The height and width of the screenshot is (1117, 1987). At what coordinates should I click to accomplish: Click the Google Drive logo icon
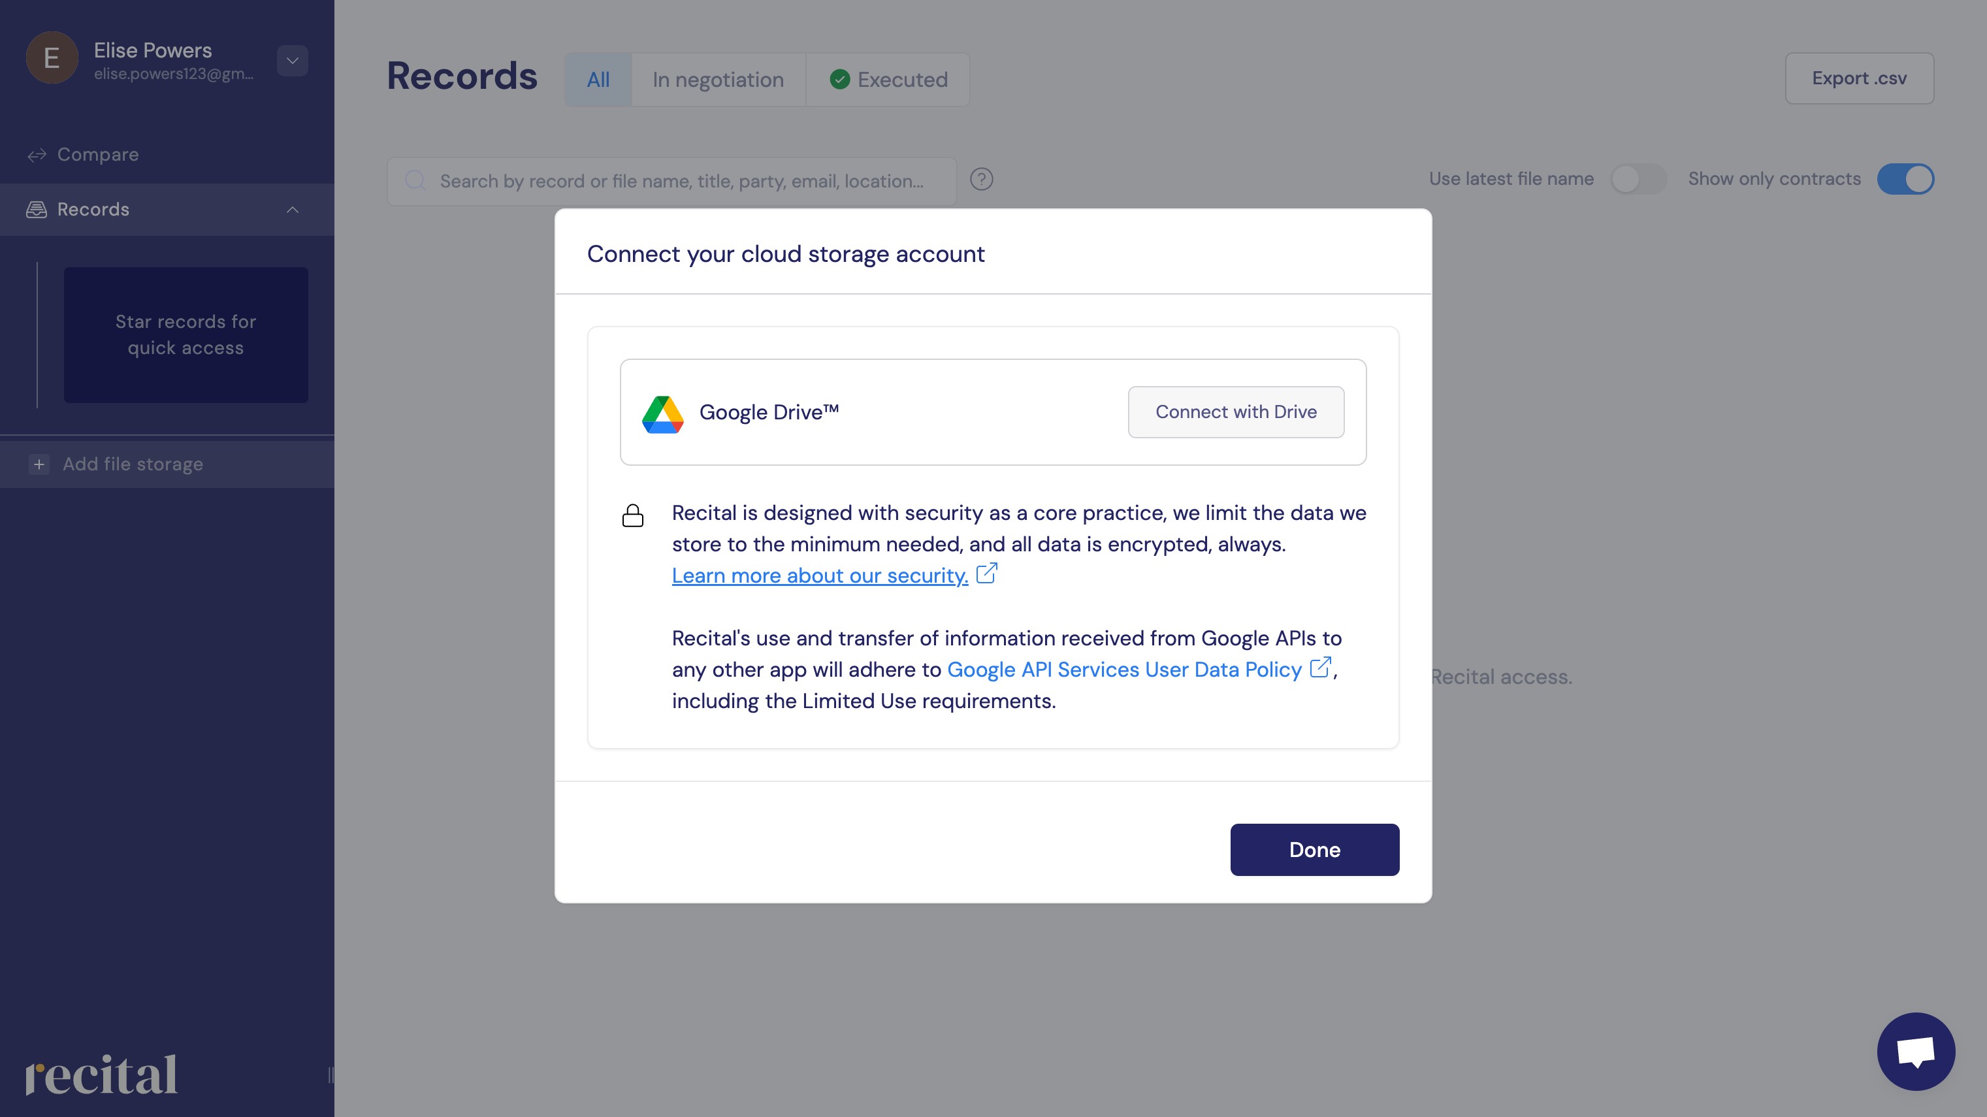click(662, 413)
